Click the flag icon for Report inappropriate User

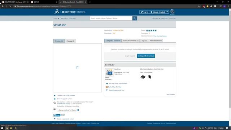(x=107, y=90)
